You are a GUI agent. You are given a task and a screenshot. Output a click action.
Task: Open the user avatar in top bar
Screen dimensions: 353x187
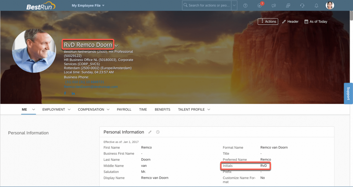330,6
